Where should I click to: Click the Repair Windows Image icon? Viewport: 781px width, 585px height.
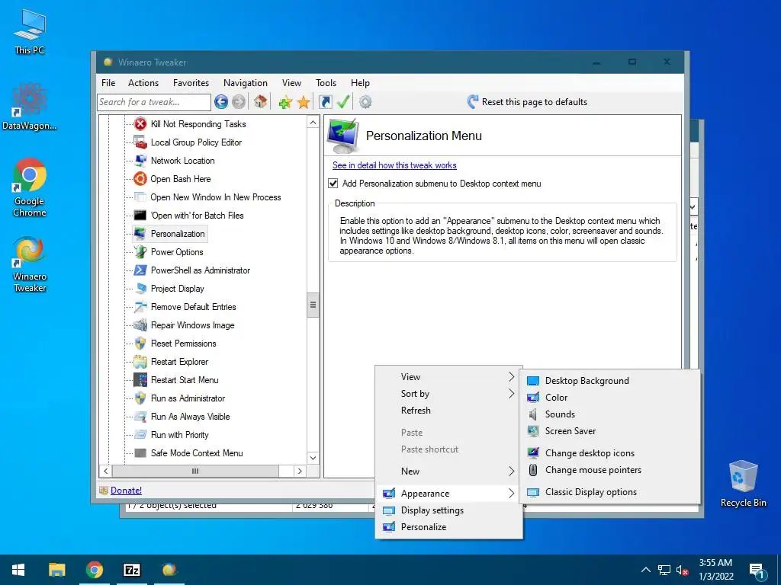140,324
